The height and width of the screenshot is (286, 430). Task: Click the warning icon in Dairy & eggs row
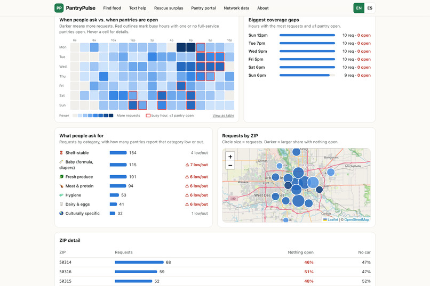coord(187,204)
